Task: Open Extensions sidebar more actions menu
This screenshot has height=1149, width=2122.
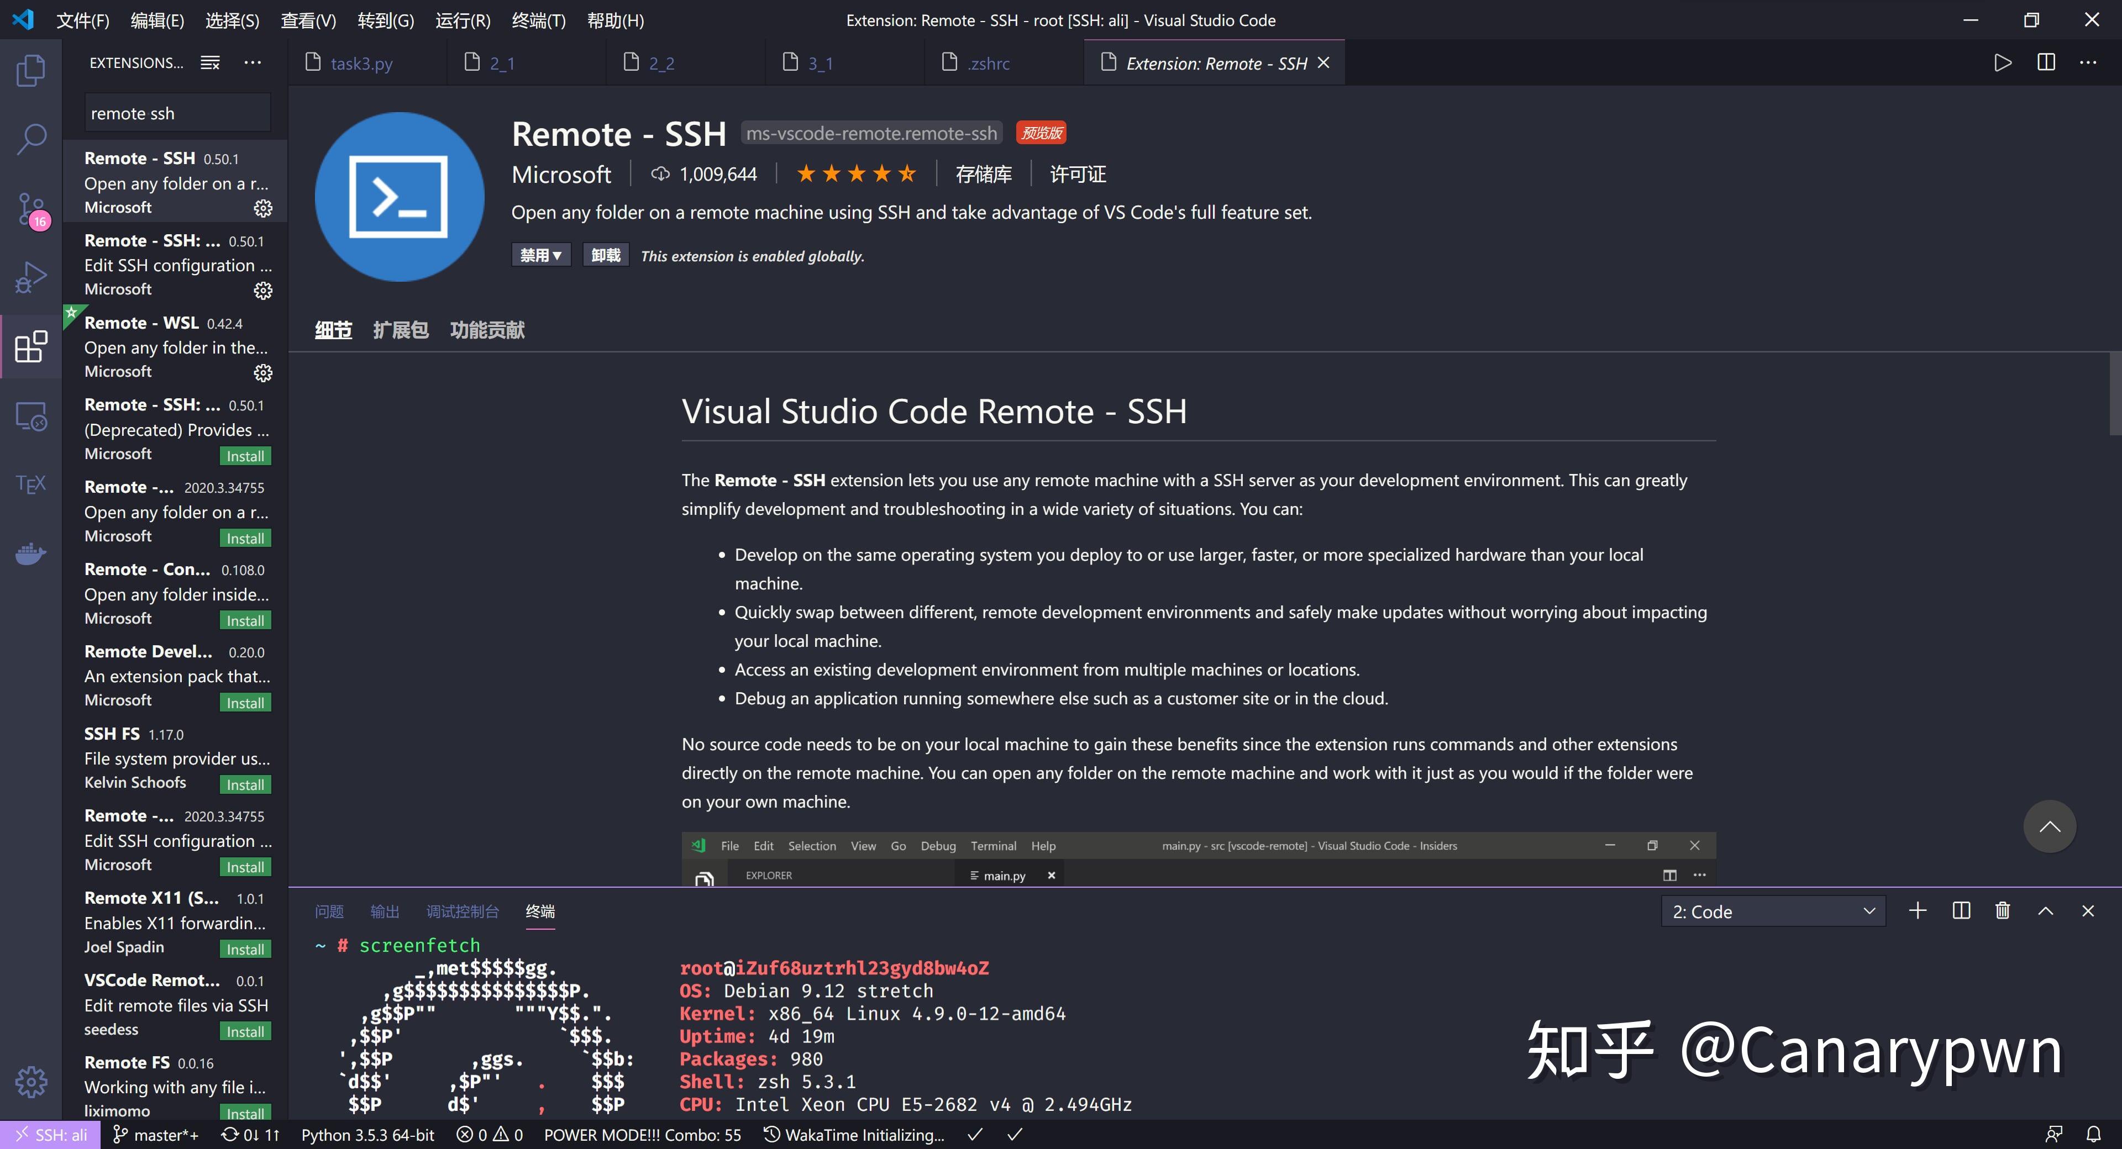Action: [x=253, y=62]
